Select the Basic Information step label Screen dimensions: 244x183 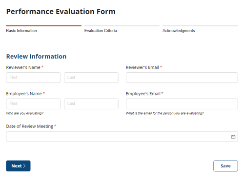[21, 31]
